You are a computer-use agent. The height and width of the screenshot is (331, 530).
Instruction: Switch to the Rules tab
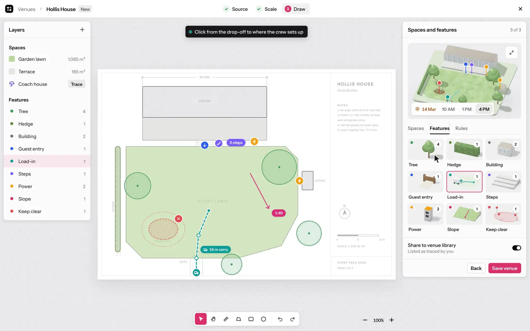coord(461,128)
